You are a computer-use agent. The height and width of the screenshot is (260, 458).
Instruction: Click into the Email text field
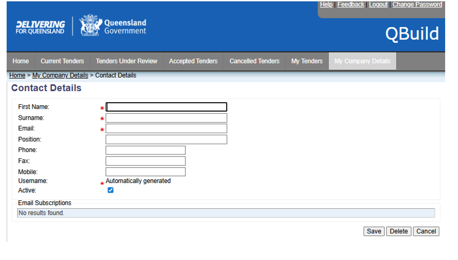click(166, 129)
